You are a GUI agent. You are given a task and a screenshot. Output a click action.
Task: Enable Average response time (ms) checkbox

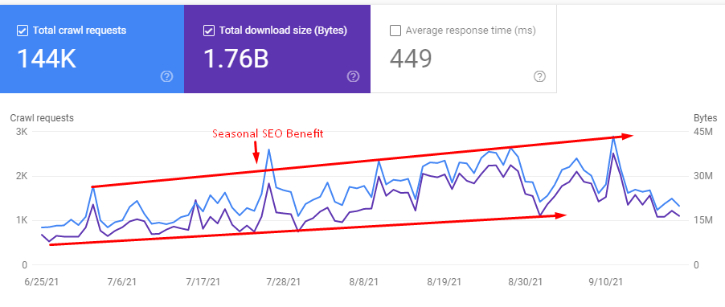pos(395,31)
